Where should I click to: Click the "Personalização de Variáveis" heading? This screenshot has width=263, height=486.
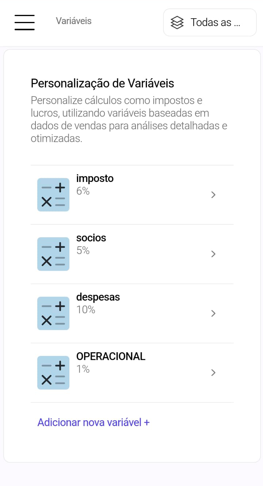point(102,84)
